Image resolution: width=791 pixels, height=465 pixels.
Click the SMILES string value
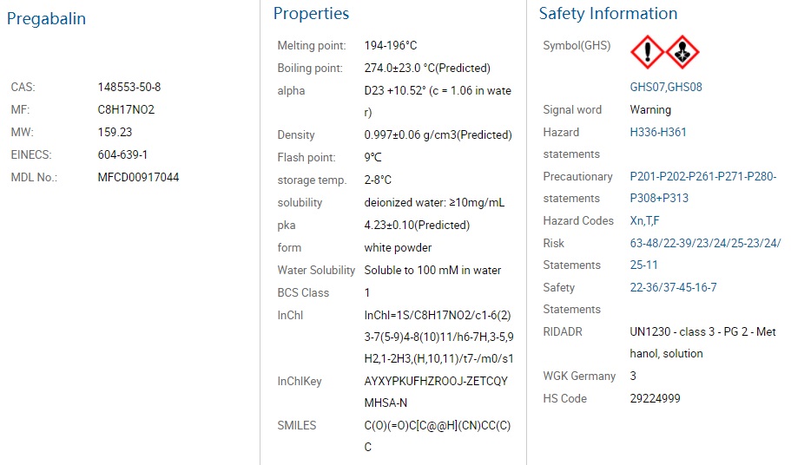pyautogui.click(x=438, y=436)
